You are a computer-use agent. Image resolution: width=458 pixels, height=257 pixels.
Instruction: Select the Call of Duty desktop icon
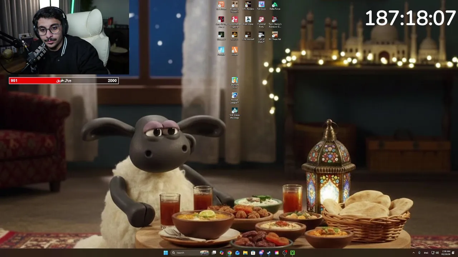(x=261, y=37)
